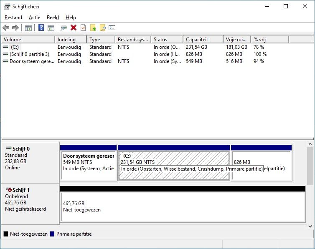Click the Forward arrow in toolbar
The image size is (315, 249).
click(15, 28)
